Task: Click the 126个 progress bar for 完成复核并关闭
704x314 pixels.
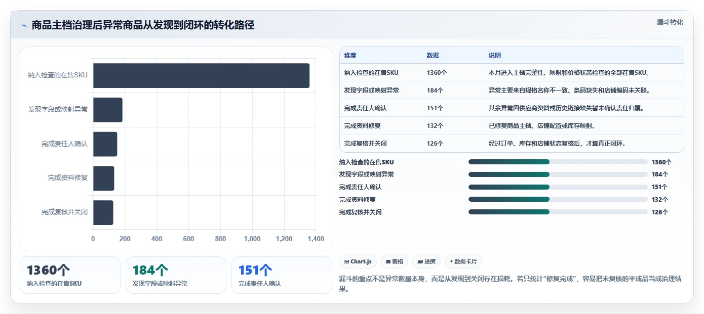Action: tap(558, 212)
